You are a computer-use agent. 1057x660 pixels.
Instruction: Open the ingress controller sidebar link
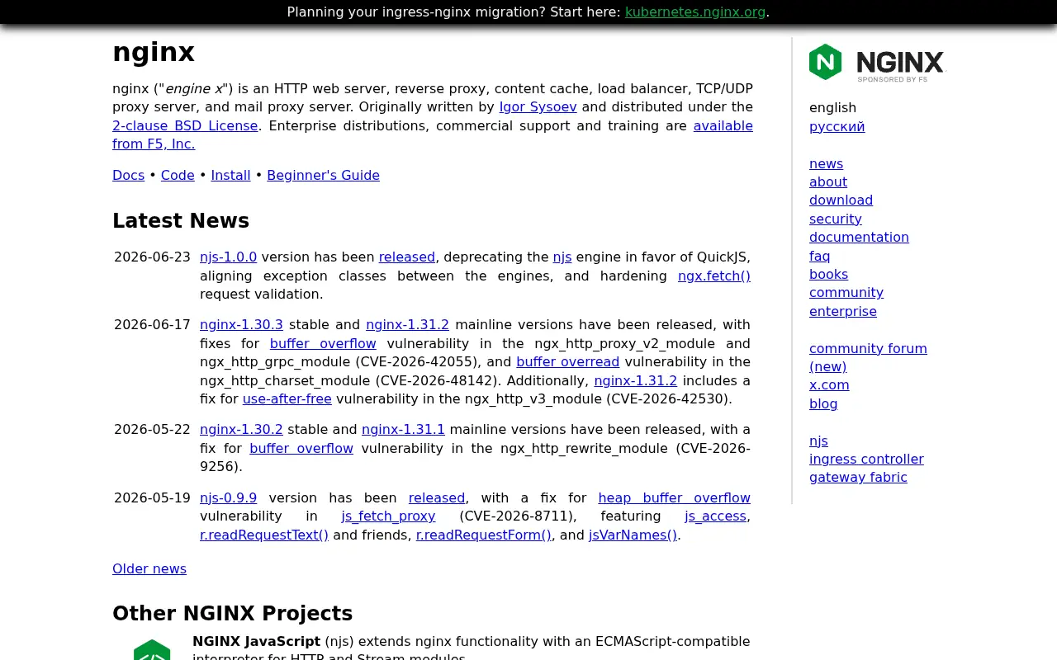[866, 460]
